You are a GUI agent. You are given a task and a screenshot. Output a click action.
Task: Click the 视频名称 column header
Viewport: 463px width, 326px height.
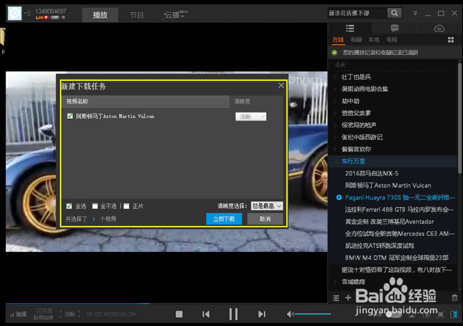(145, 101)
